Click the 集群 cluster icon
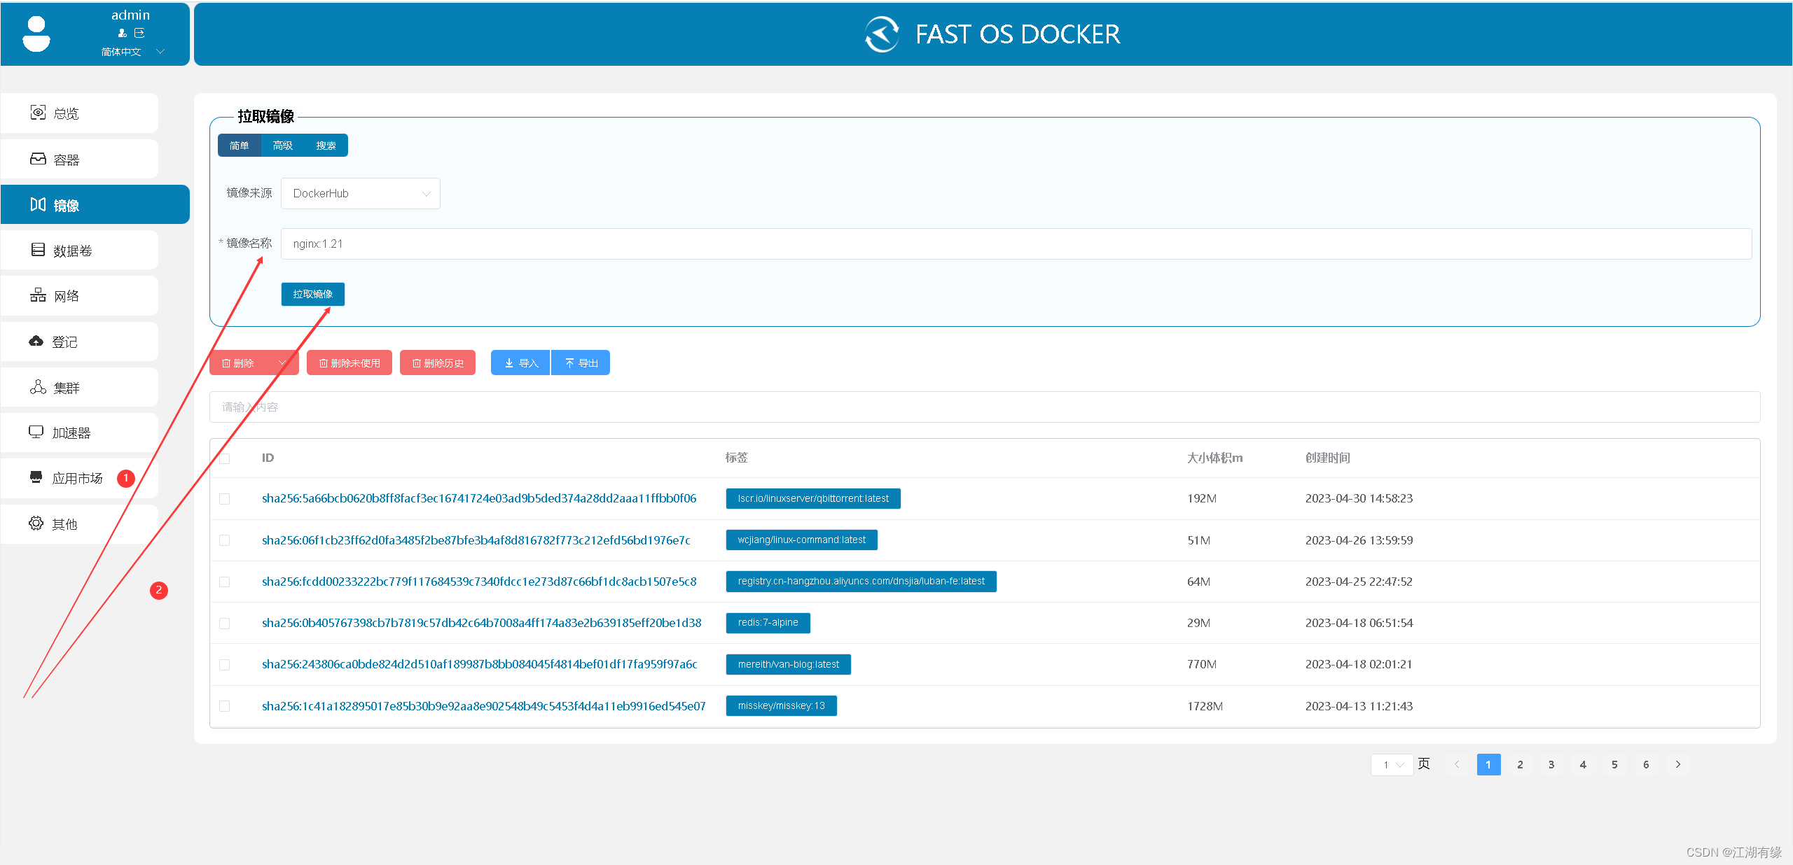 tap(38, 387)
